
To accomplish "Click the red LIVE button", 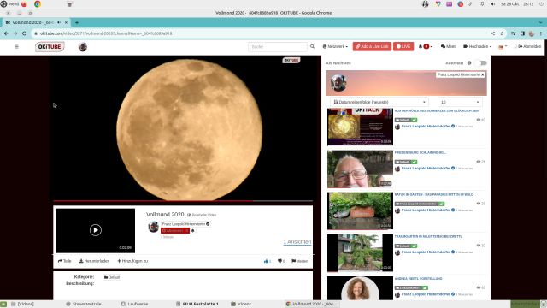I will (403, 46).
